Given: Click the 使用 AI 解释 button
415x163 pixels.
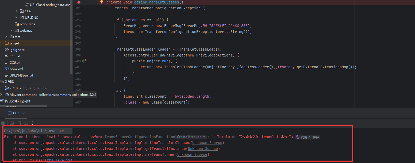Looking at the screenshot, I should point(308,137).
